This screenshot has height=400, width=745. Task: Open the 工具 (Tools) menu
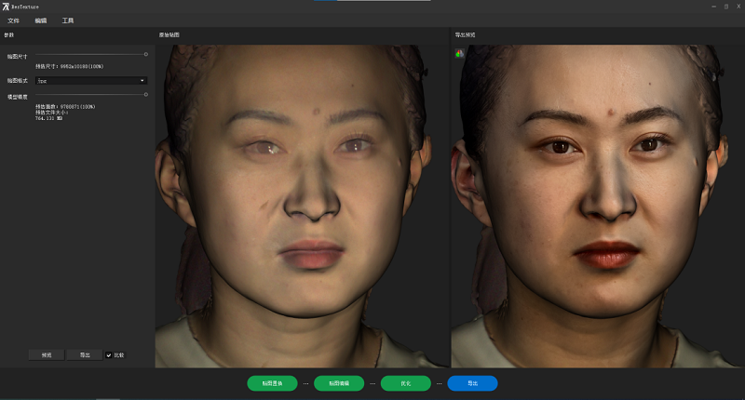coord(68,20)
